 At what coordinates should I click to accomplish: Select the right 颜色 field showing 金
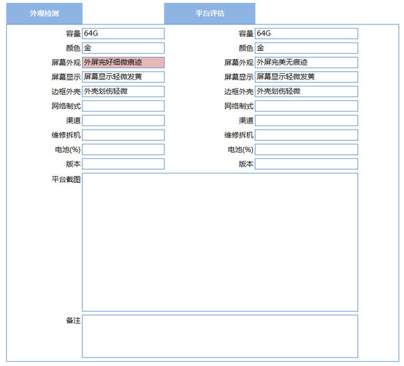[306, 48]
